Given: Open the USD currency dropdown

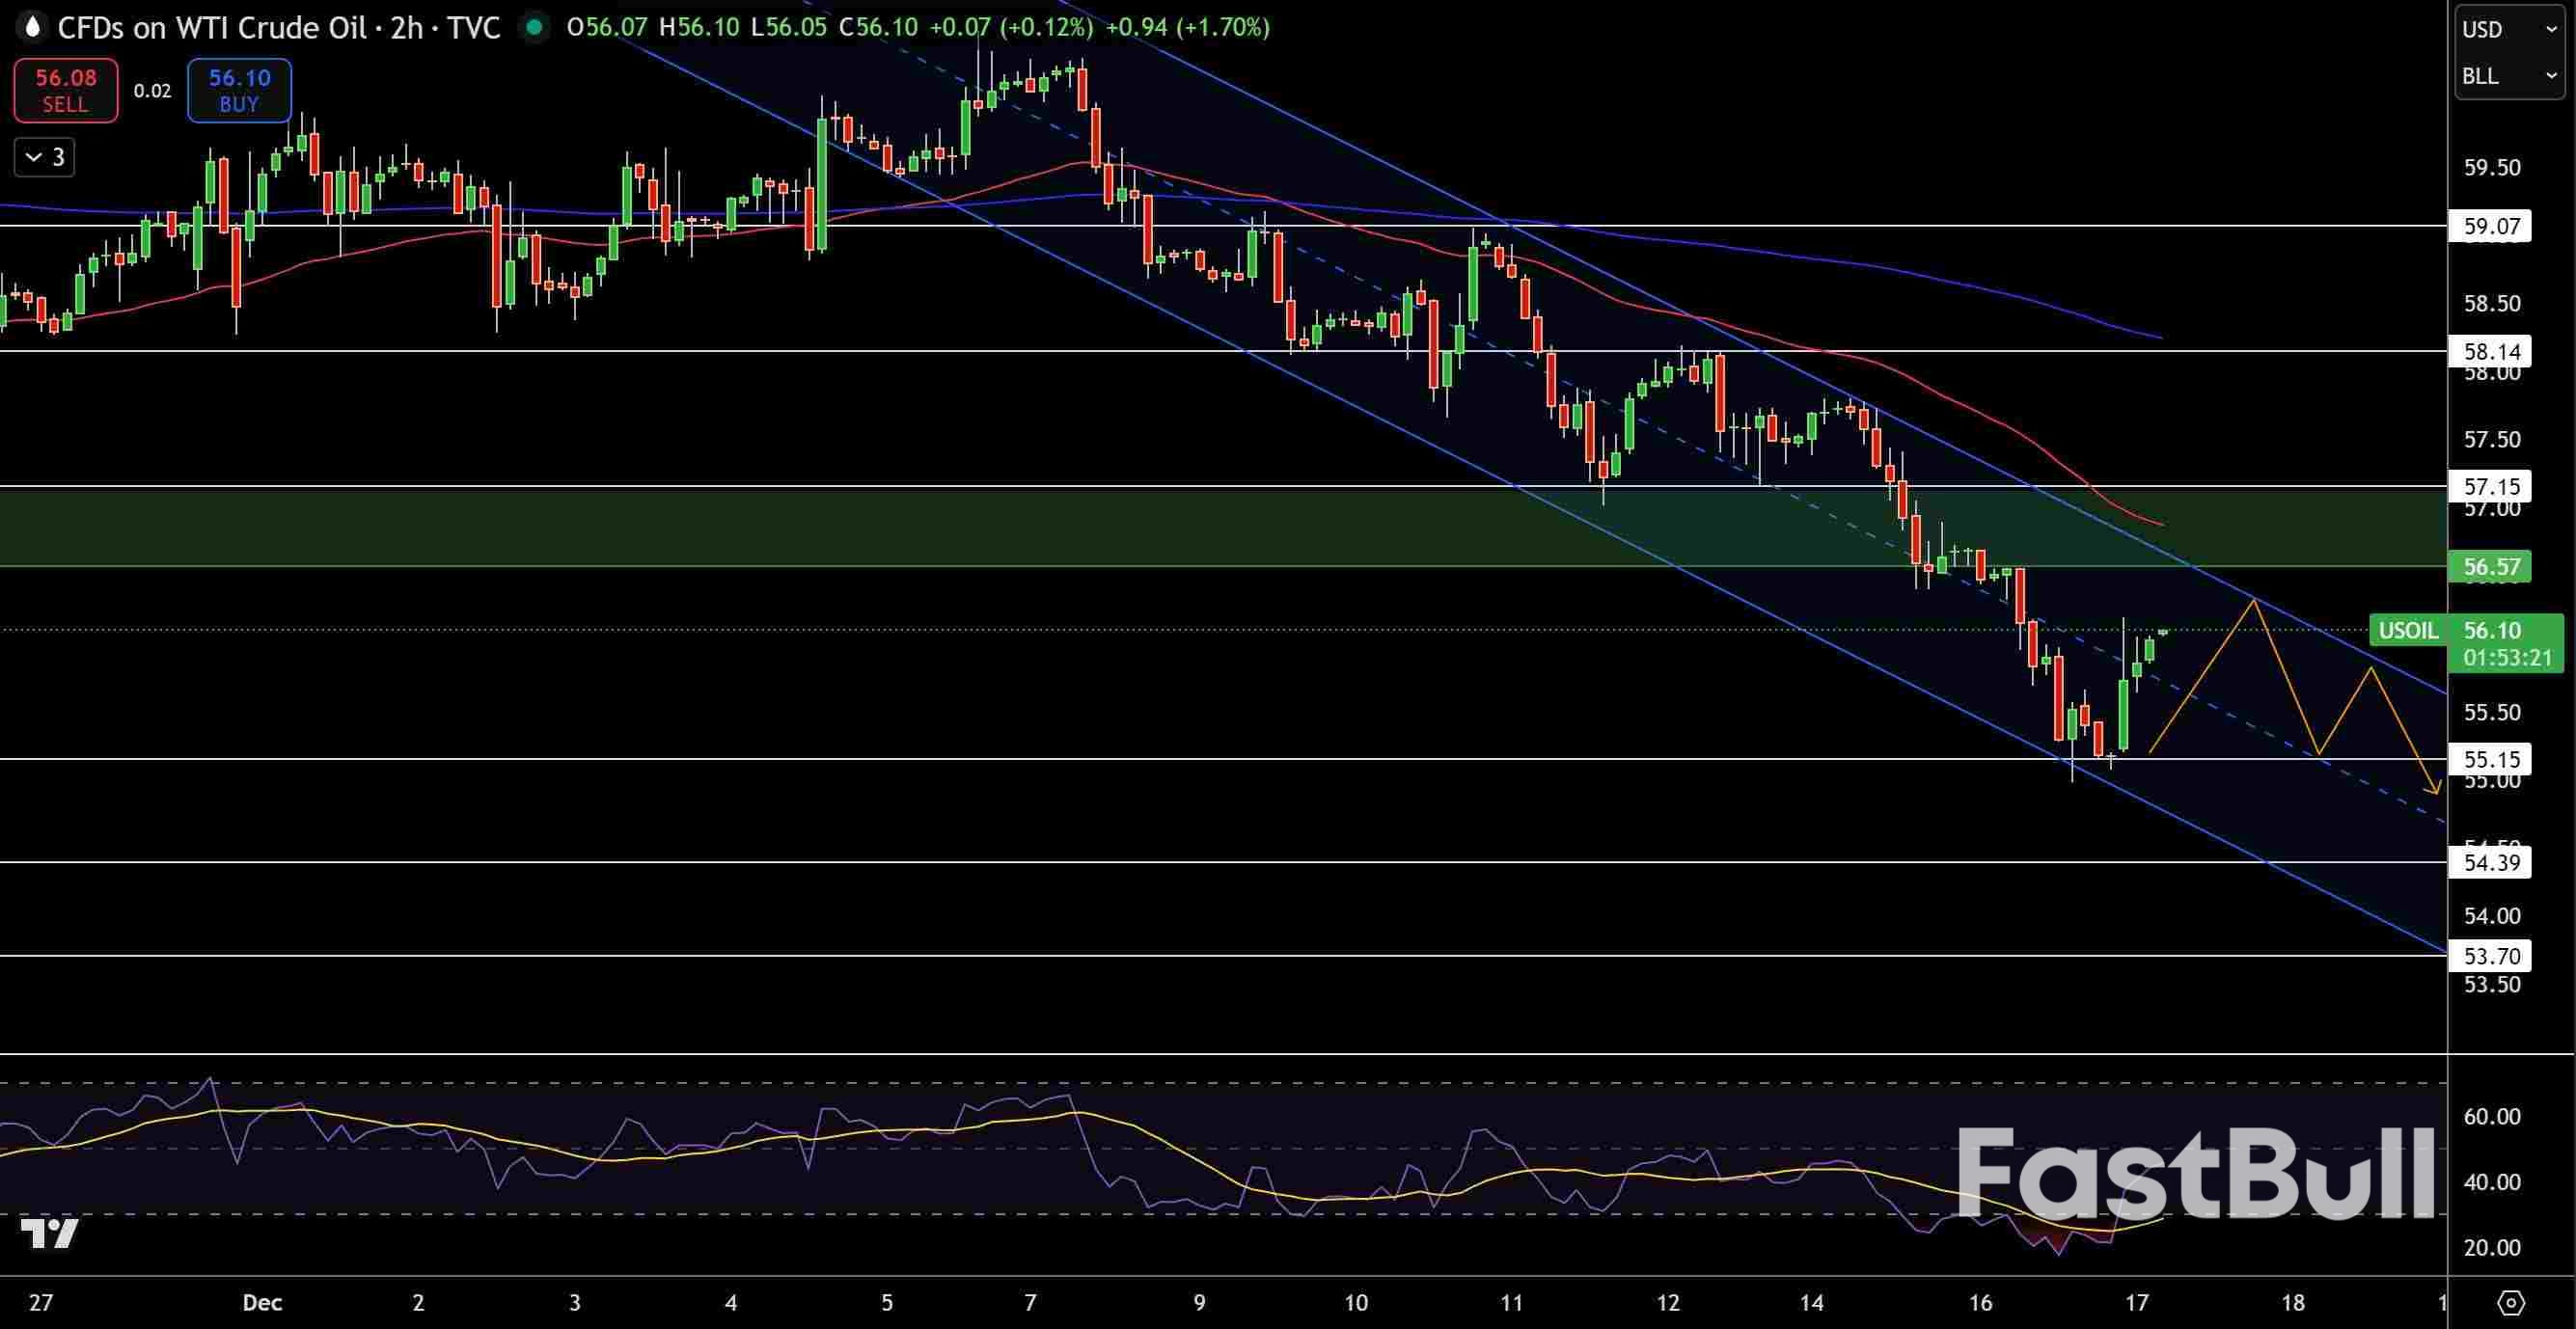Looking at the screenshot, I should click(2508, 29).
